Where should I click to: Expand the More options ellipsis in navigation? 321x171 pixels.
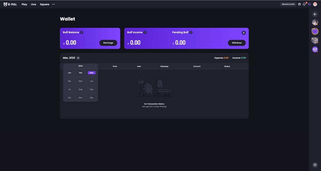tap(53, 4)
